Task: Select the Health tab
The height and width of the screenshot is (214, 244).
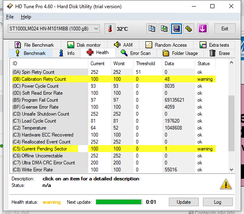Action: (98, 52)
